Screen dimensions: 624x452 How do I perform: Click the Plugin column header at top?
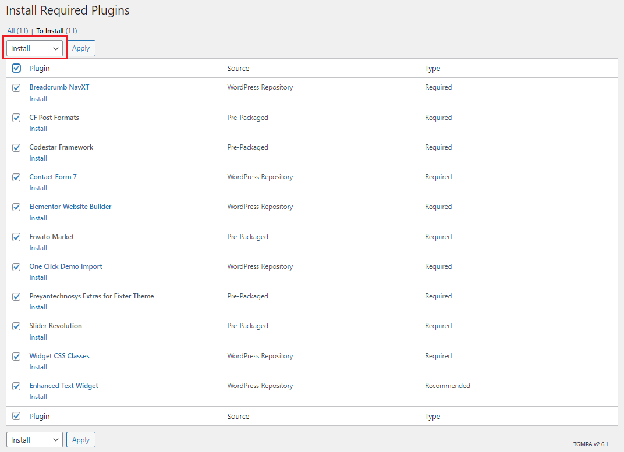[40, 69]
